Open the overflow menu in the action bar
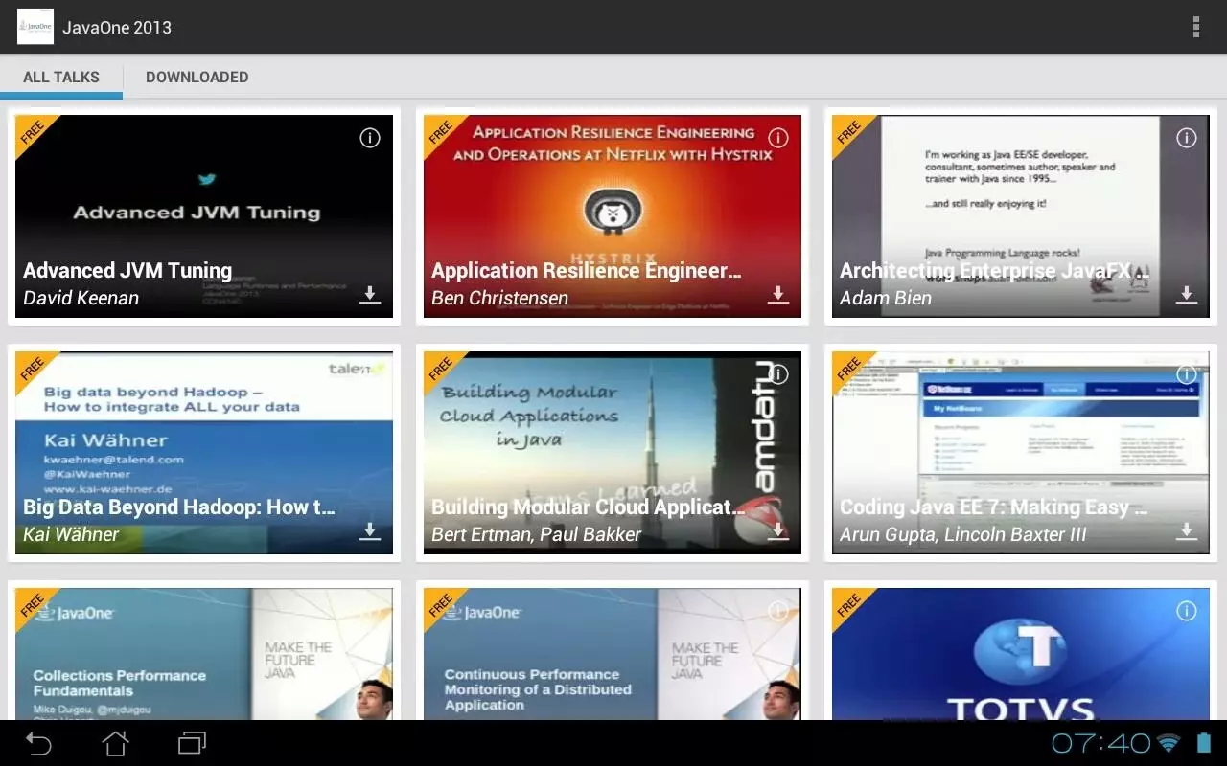The width and height of the screenshot is (1227, 766). [x=1195, y=27]
